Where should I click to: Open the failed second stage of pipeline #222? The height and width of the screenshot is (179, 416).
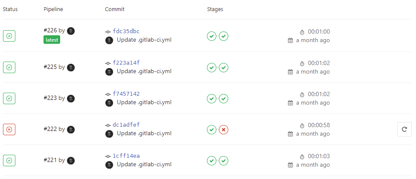[x=224, y=130]
